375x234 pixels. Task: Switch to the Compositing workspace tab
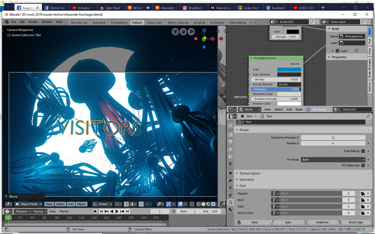coord(119,23)
